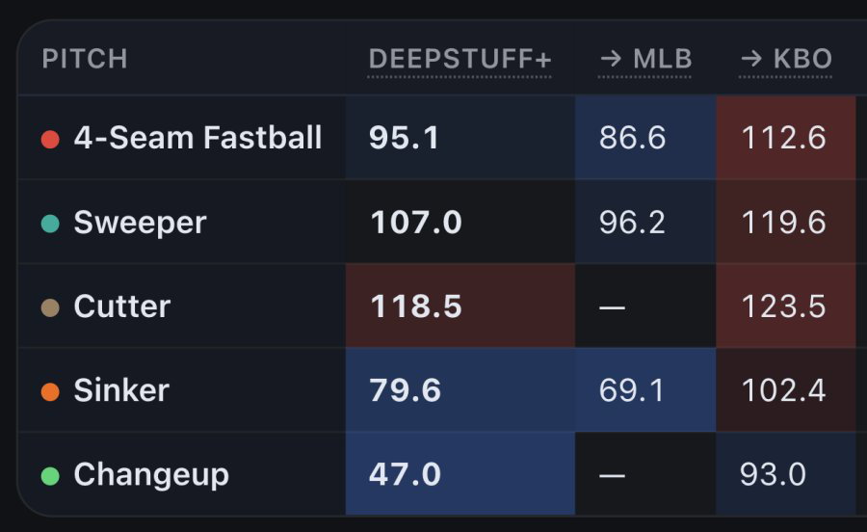Viewport: 867px width, 532px height.
Task: Select the Sinker pitch name
Action: (x=121, y=390)
